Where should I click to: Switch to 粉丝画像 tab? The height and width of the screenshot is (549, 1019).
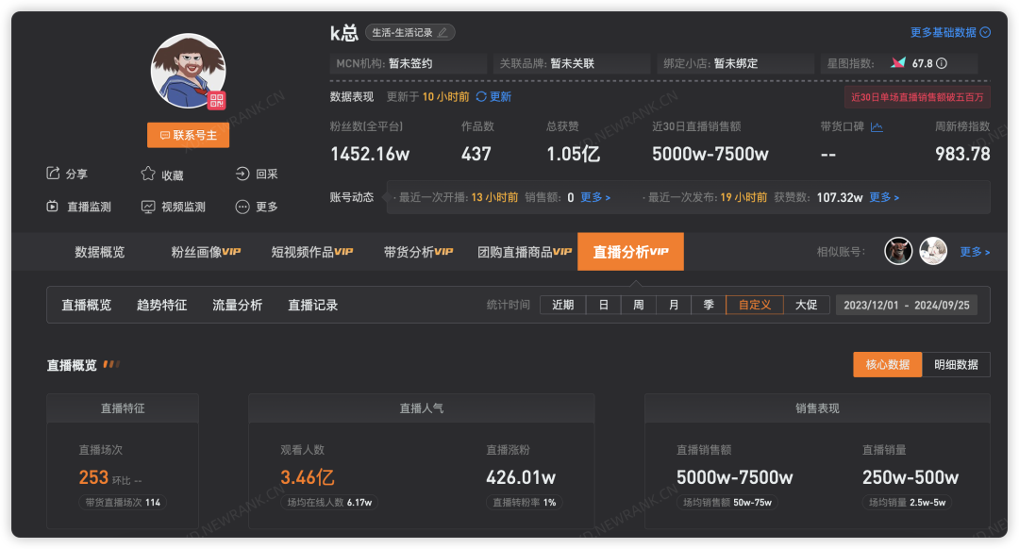[206, 252]
